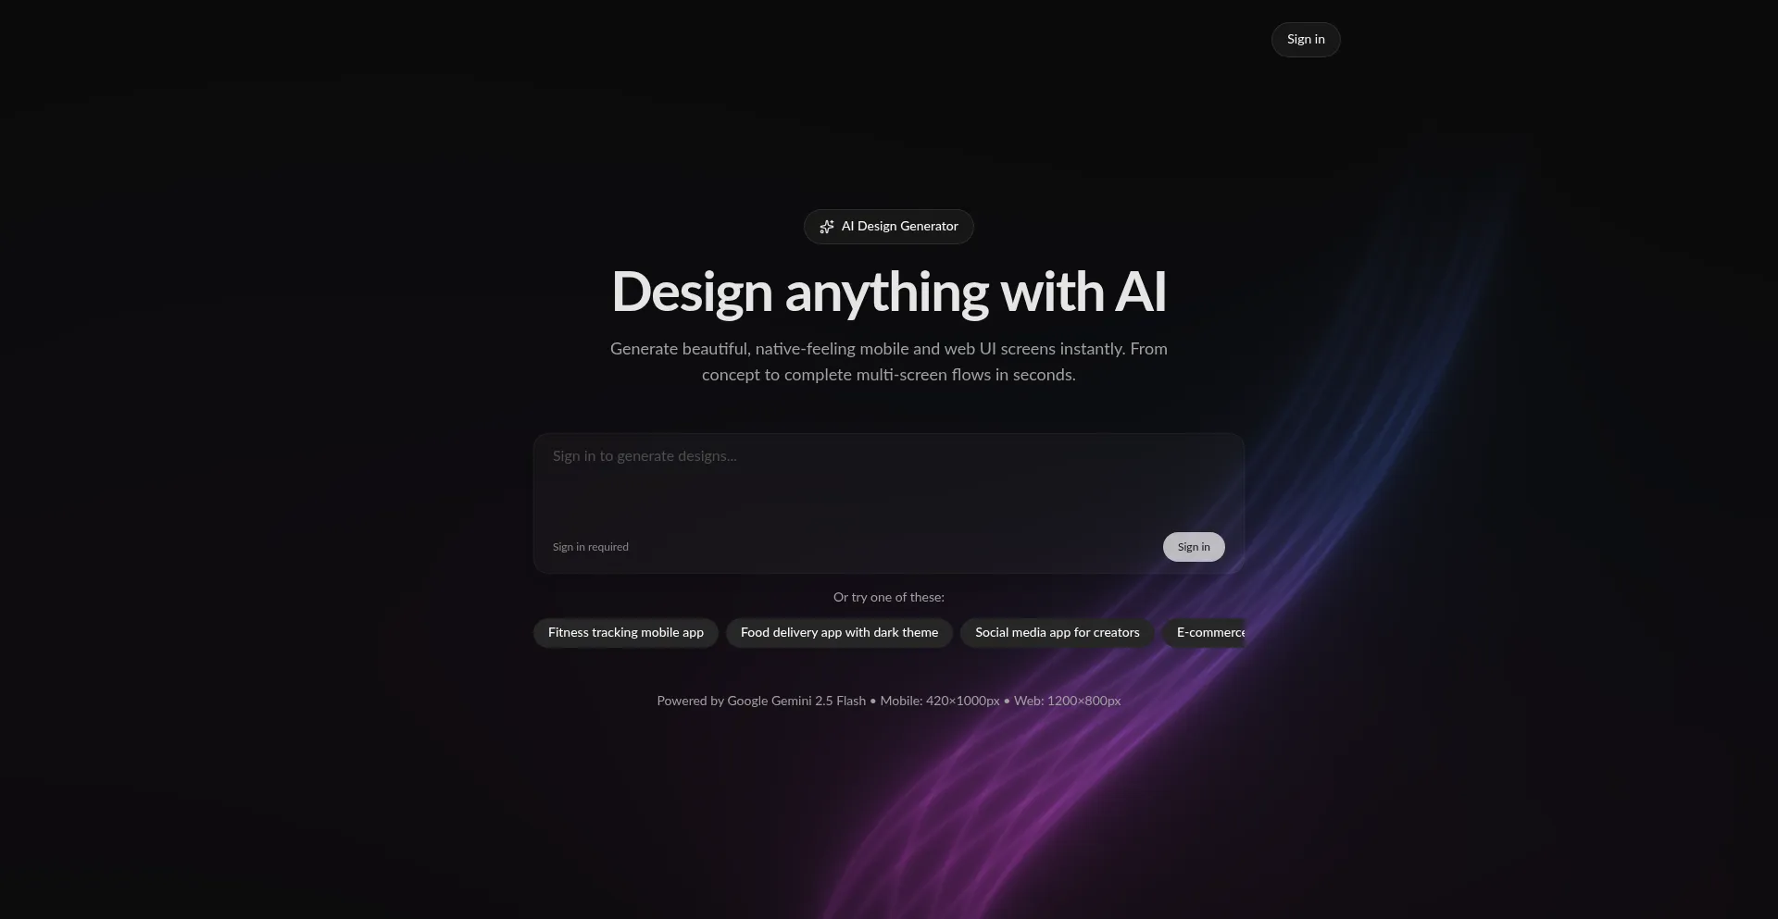Click the 'Generate beautiful, native-feeling' subtitle paragraph
1778x919 pixels.
[889, 362]
